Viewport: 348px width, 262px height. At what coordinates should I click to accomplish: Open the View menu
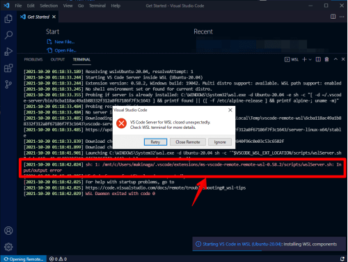pos(68,6)
